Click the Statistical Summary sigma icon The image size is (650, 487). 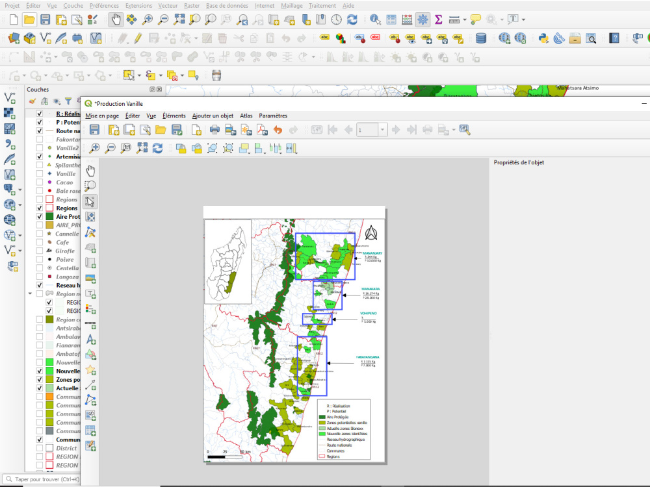[x=438, y=19]
